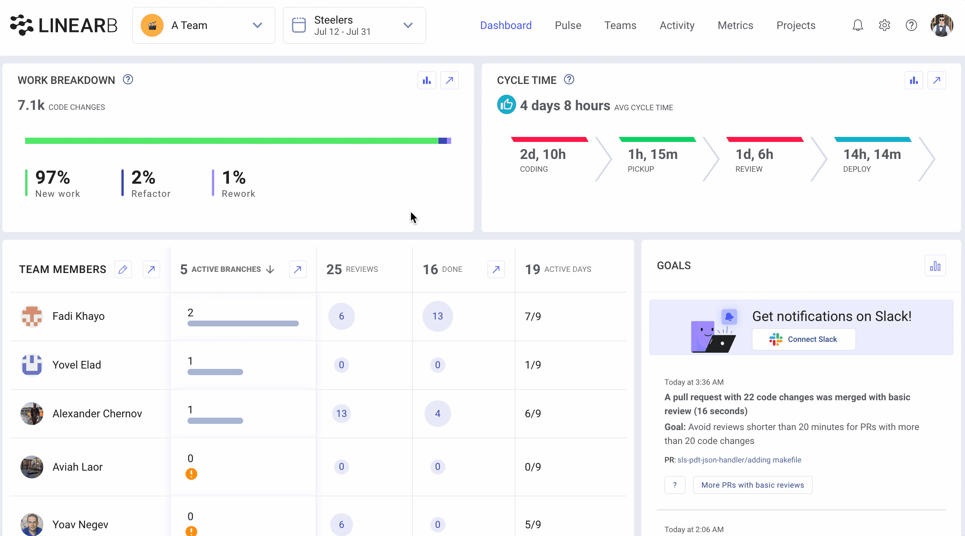The image size is (965, 536).
Task: Open Fadi Khayo's member row
Action: tap(318, 316)
